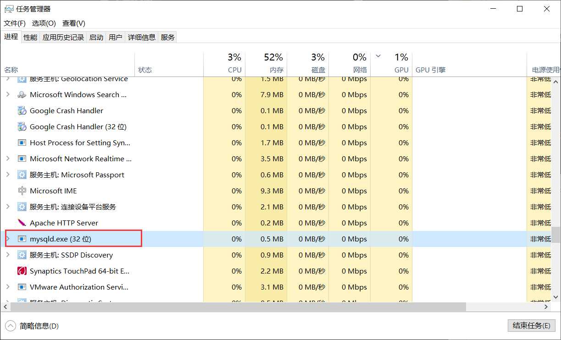Click the 1.7 MB memory value

(x=272, y=143)
